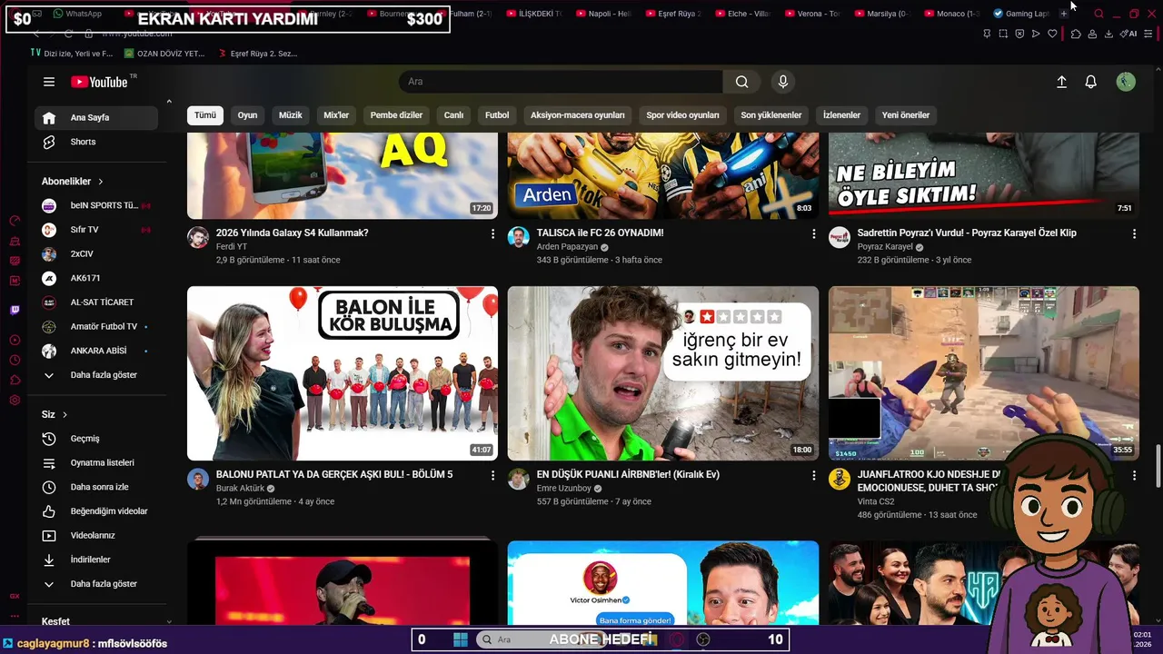Select the Futbol filter chip
Viewport: 1163px width, 654px height.
click(497, 115)
